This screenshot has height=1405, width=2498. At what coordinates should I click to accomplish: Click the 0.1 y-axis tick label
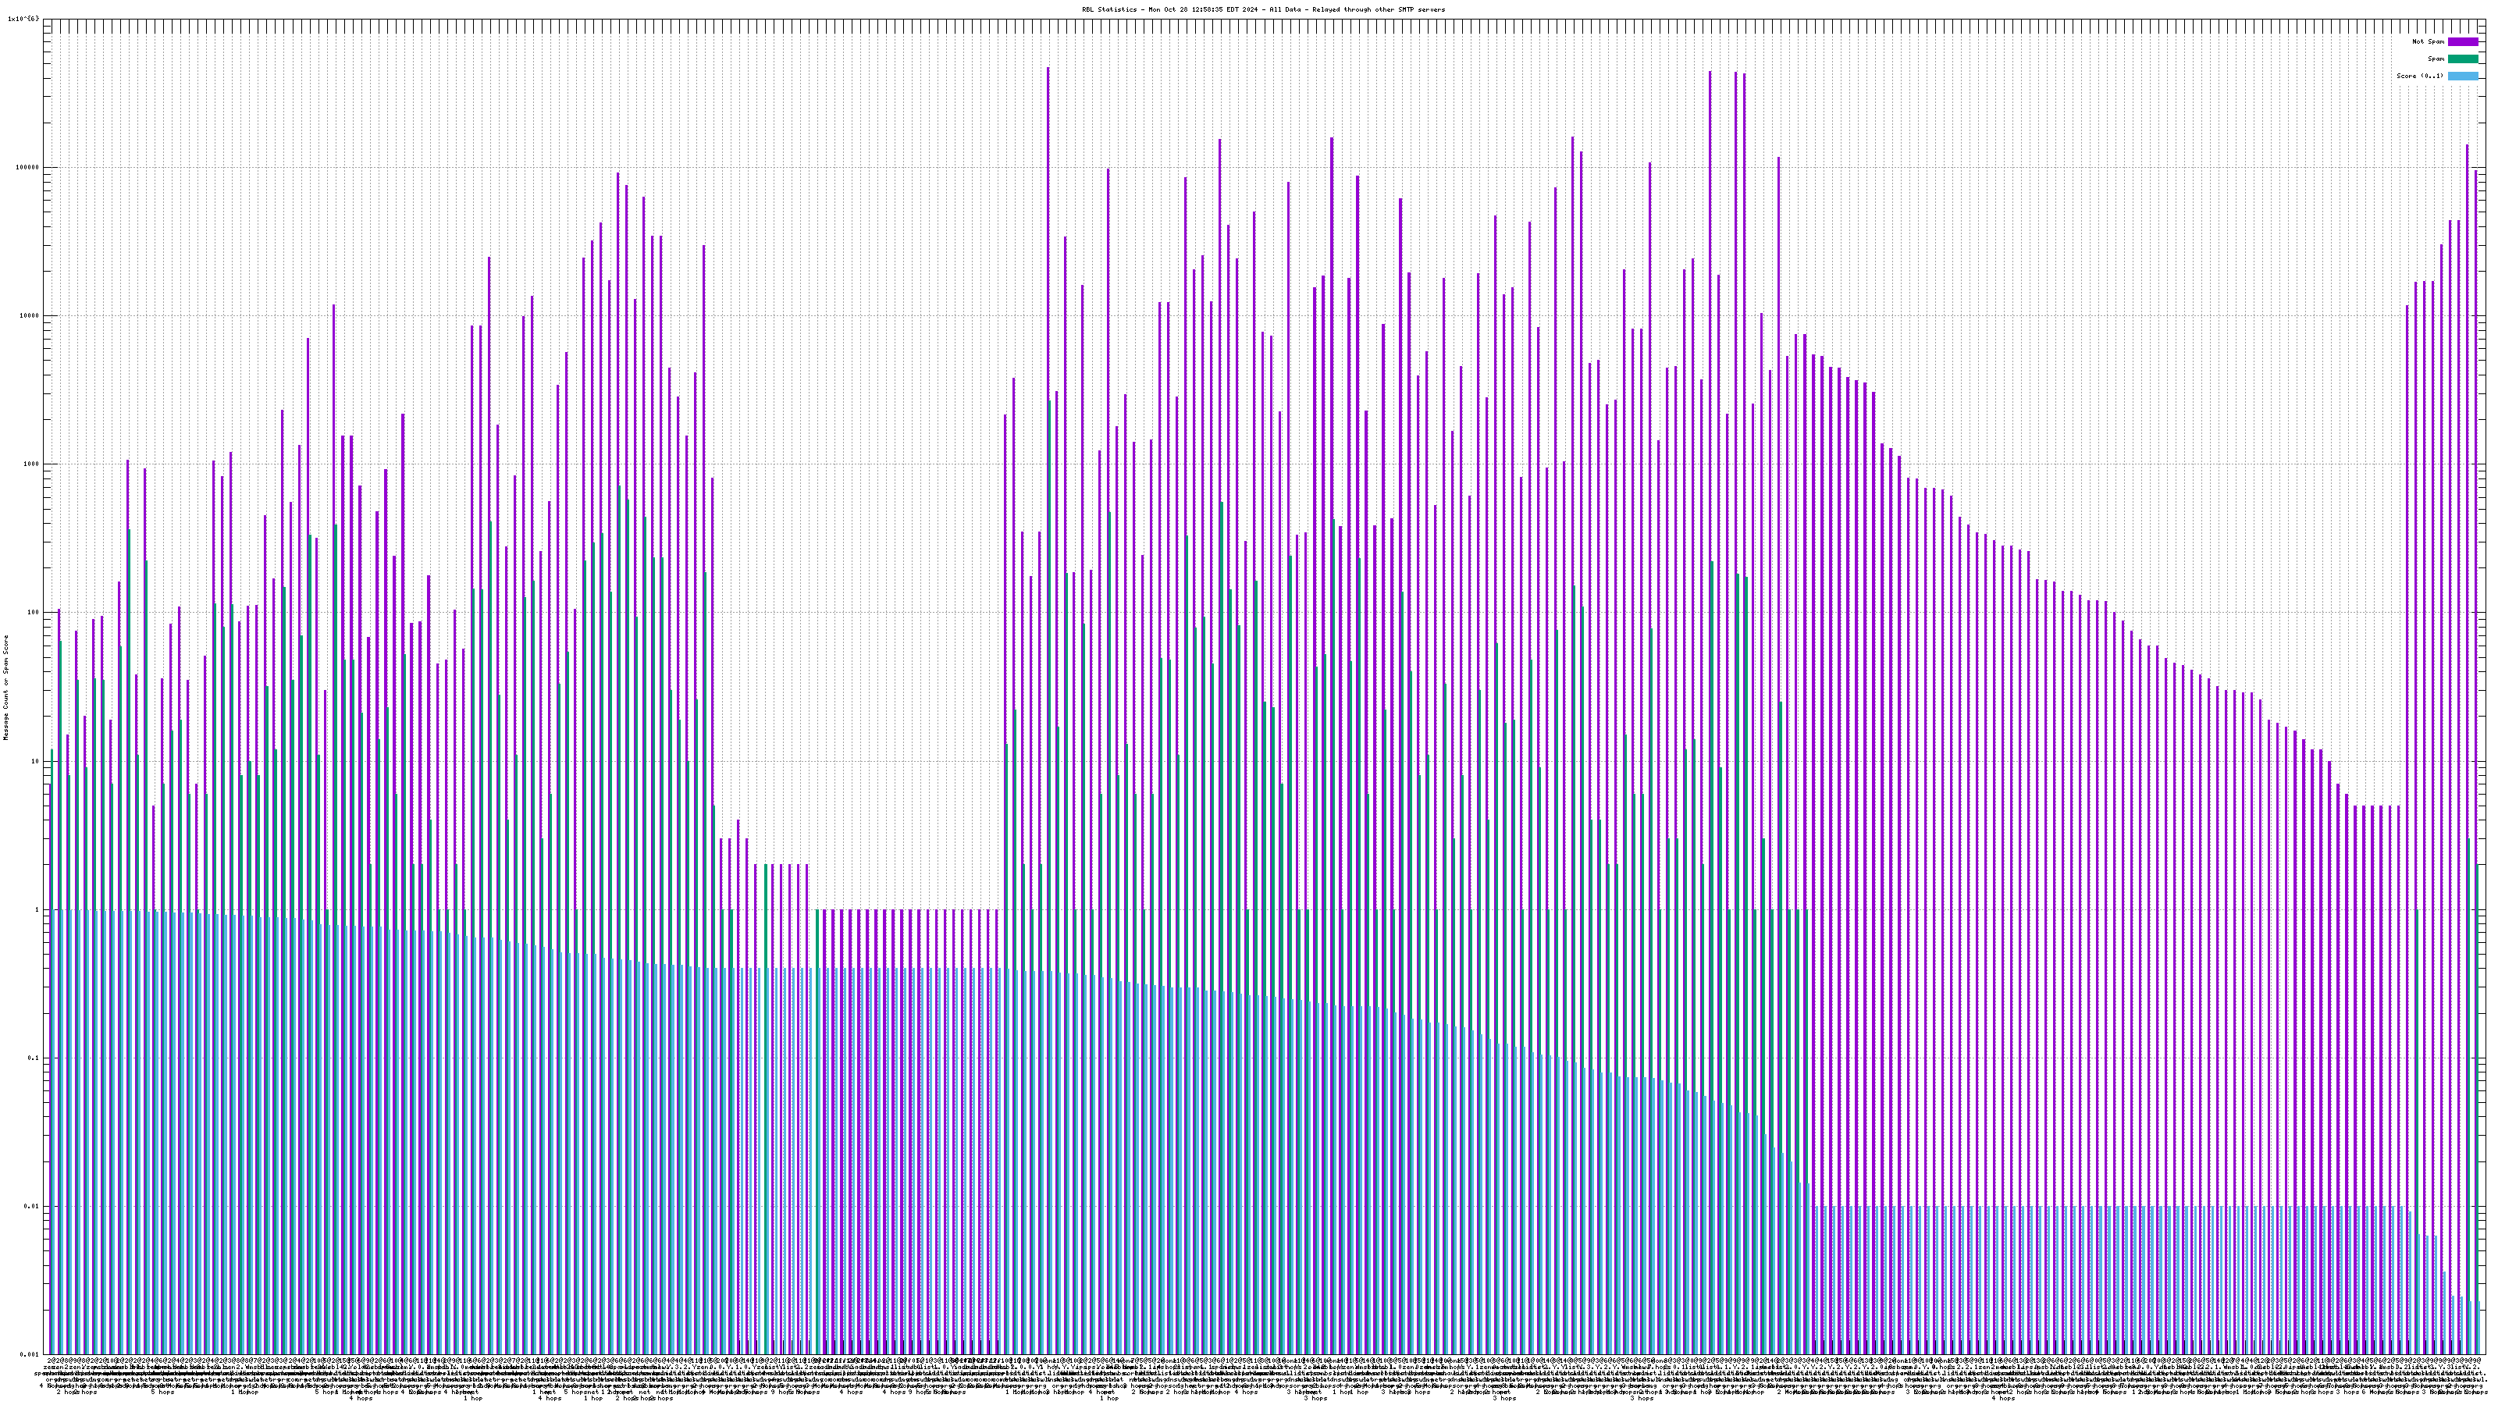[x=33, y=1057]
